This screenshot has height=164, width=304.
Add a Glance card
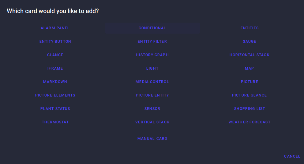[x=55, y=55]
